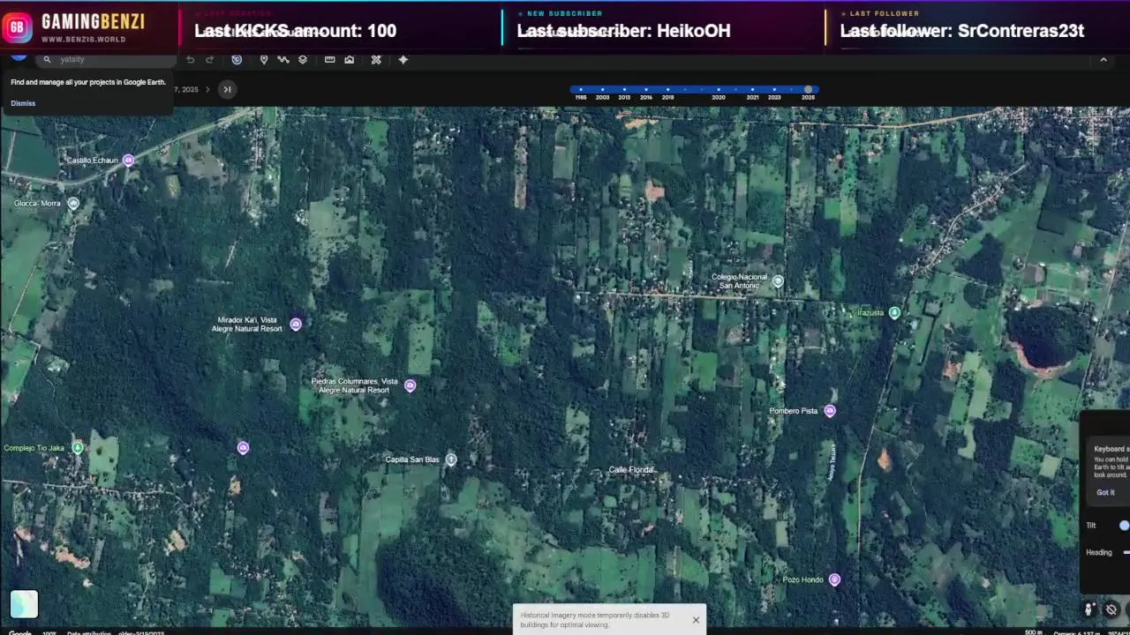Click the Castillo Echauri place marker

pos(128,161)
